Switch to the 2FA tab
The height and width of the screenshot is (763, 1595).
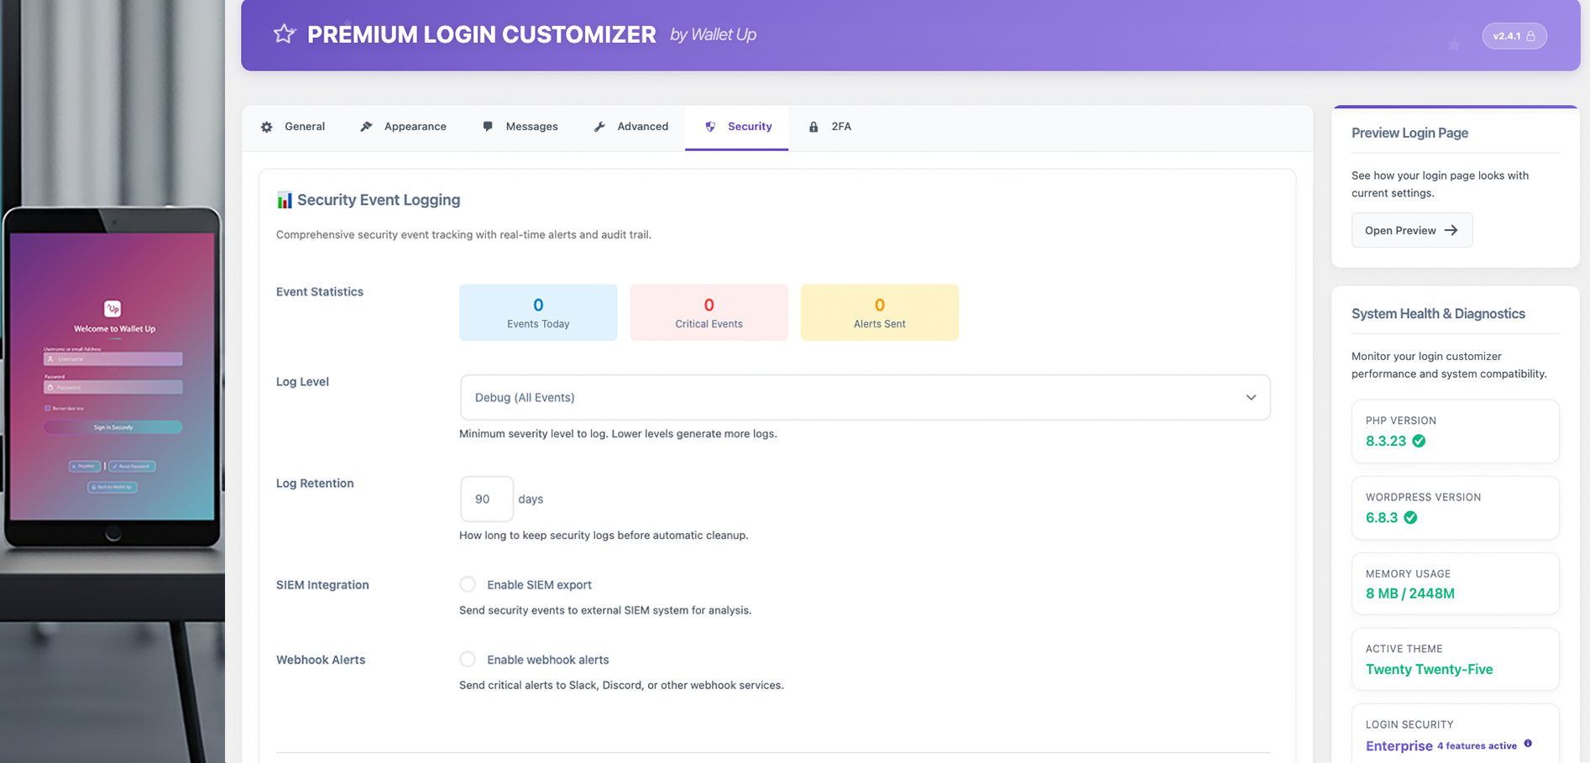point(831,126)
